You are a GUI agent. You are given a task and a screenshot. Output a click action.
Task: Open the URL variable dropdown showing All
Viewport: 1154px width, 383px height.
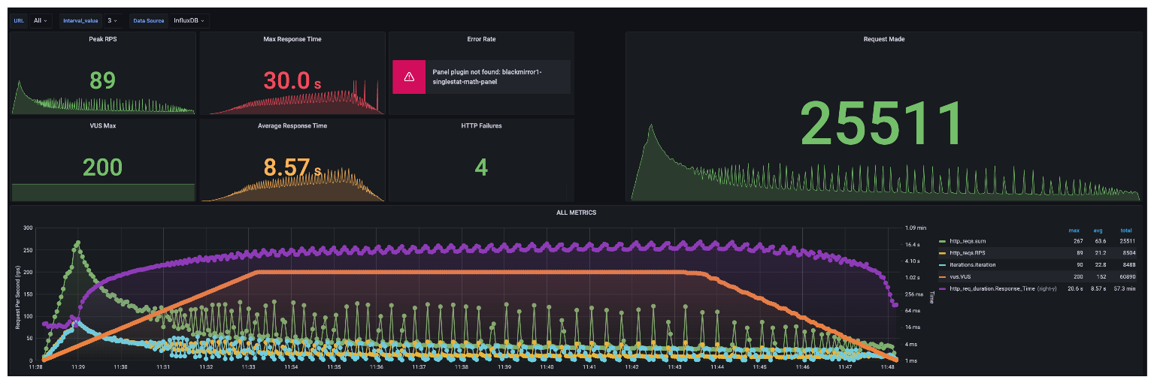click(x=41, y=20)
